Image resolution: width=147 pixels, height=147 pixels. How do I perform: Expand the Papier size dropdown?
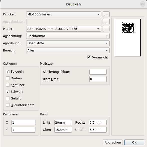coord(64,29)
